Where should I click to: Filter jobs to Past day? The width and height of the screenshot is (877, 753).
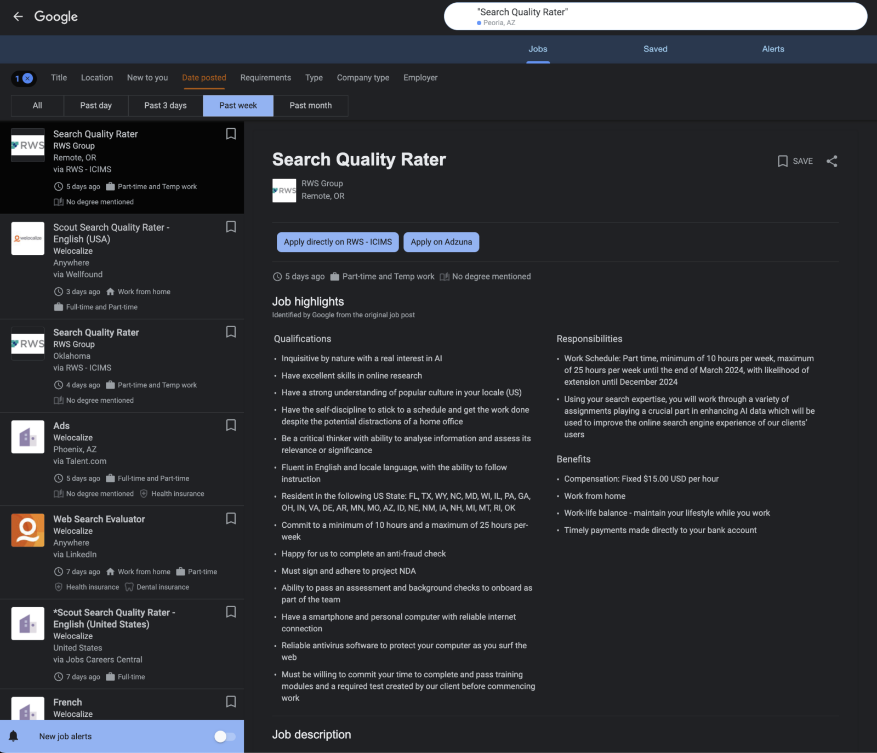pyautogui.click(x=96, y=106)
